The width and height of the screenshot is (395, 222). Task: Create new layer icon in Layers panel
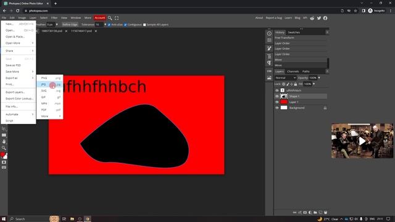click(320, 212)
